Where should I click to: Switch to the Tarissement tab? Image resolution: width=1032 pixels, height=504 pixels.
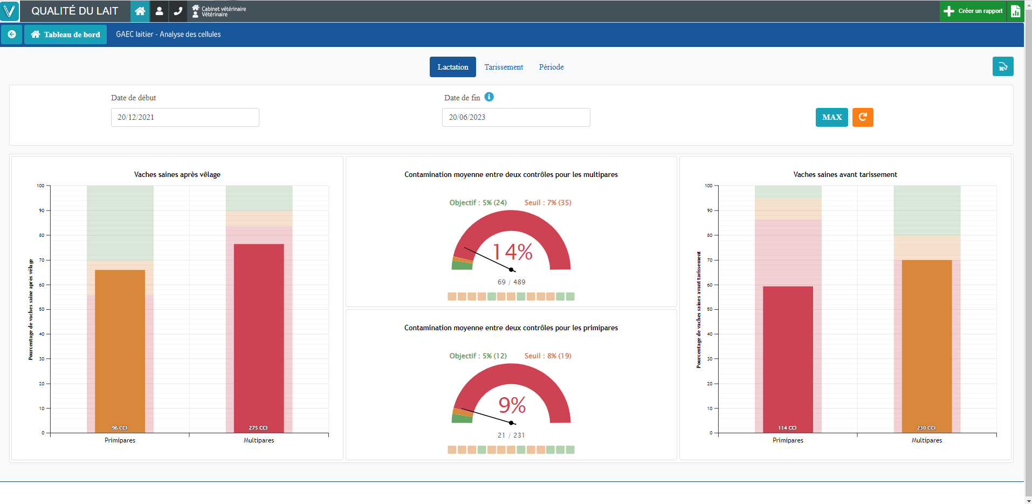click(504, 67)
